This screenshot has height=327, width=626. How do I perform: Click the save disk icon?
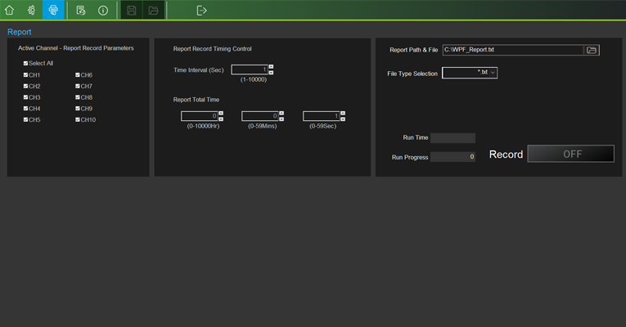(131, 10)
